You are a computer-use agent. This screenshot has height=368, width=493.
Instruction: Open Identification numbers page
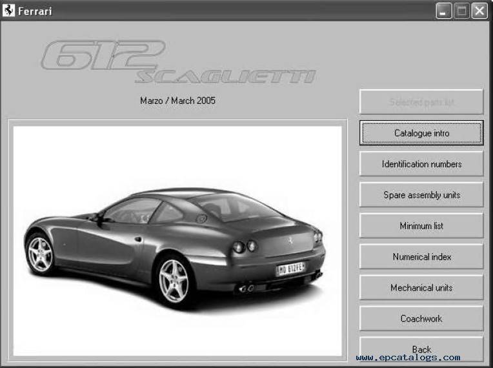[x=421, y=163]
